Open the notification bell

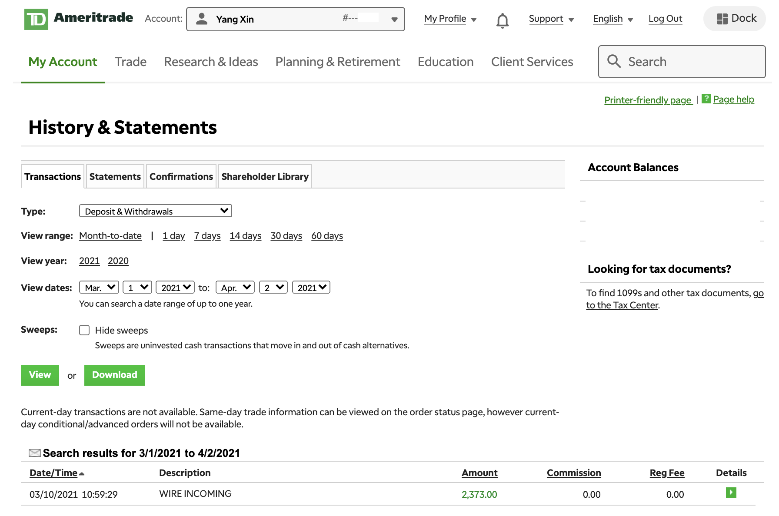tap(502, 19)
